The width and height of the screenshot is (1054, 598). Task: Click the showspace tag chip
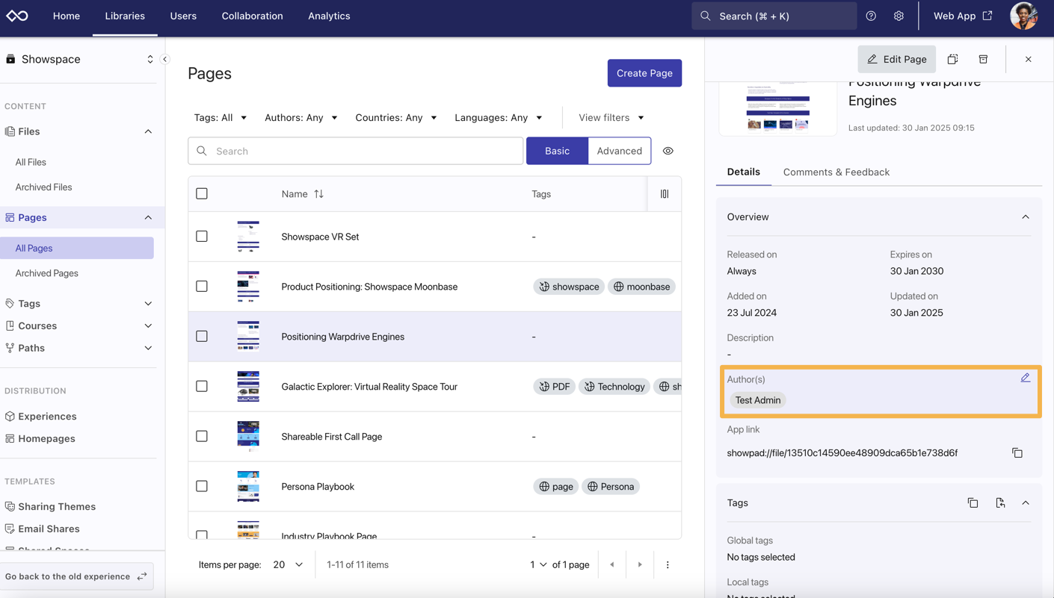click(569, 287)
